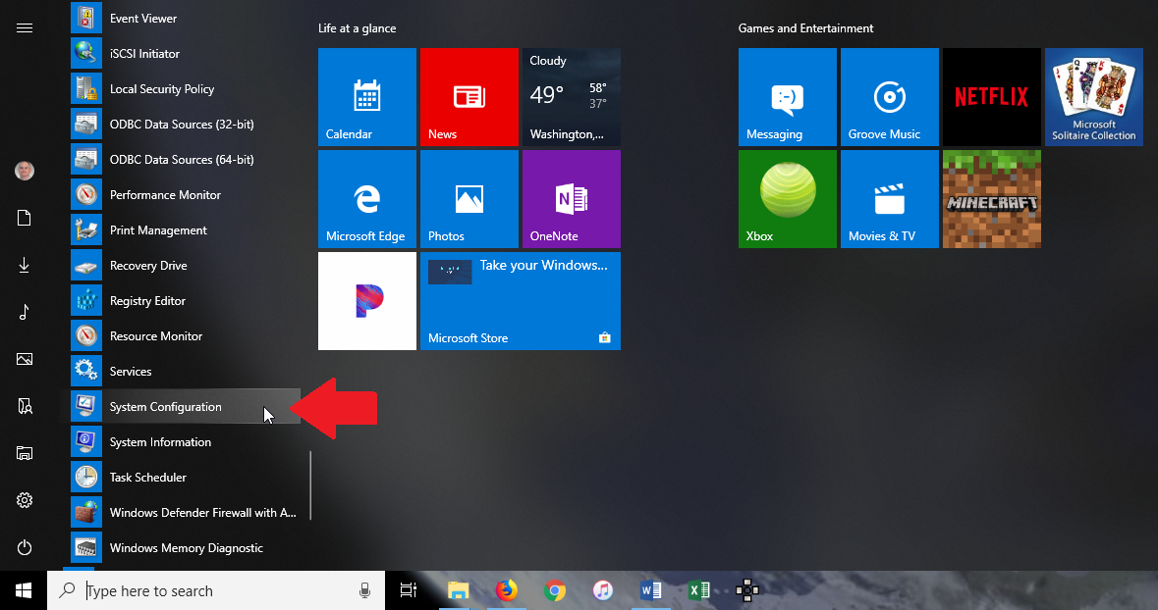
Task: Launch the Minecraft tile
Action: [992, 199]
